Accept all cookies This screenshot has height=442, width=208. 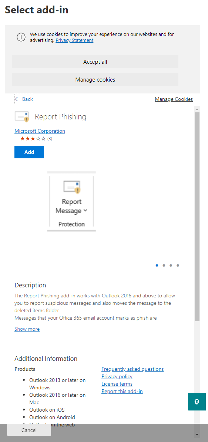[x=95, y=62]
